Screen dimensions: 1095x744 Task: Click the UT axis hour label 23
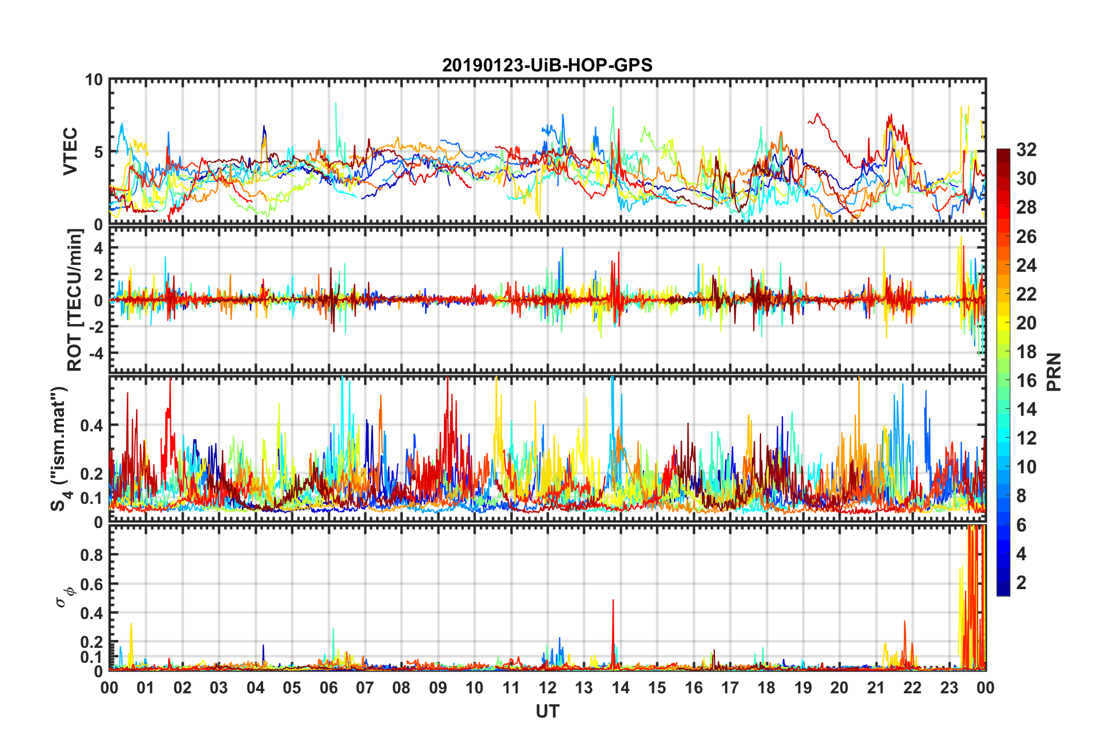pyautogui.click(x=949, y=688)
